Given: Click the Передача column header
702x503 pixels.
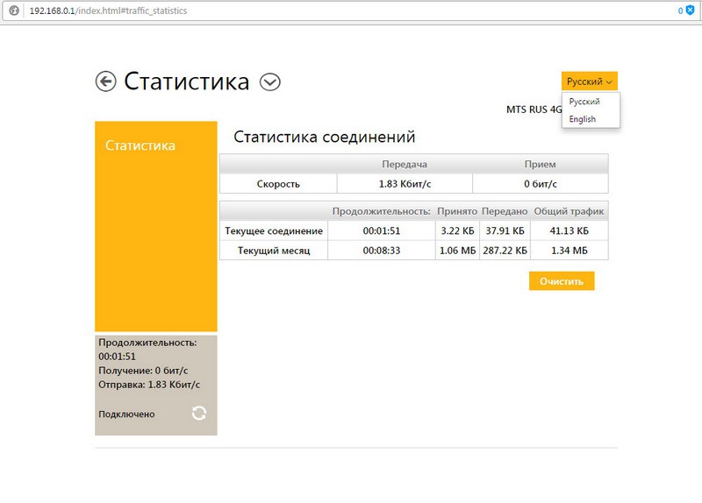Looking at the screenshot, I should click(x=404, y=164).
